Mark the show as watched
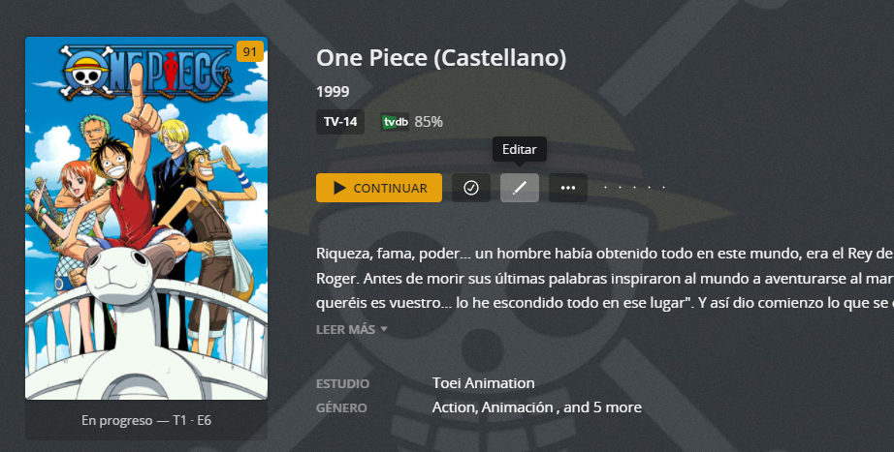894x452 pixels. 471,188
